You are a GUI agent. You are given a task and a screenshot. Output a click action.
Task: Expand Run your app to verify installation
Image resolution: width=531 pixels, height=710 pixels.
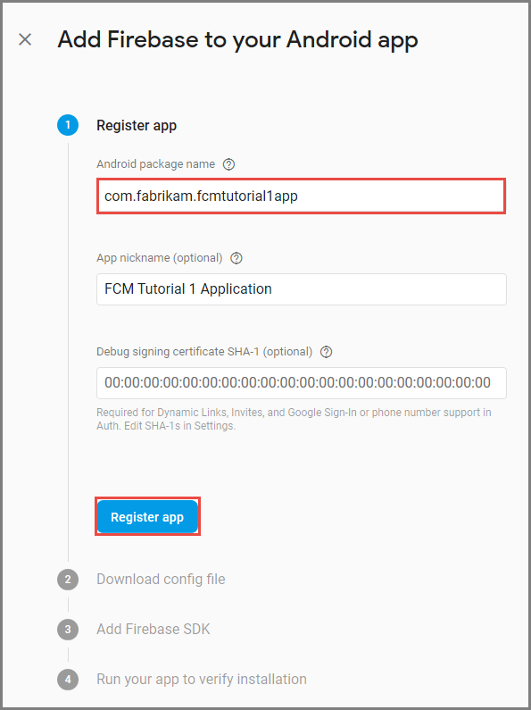202,680
